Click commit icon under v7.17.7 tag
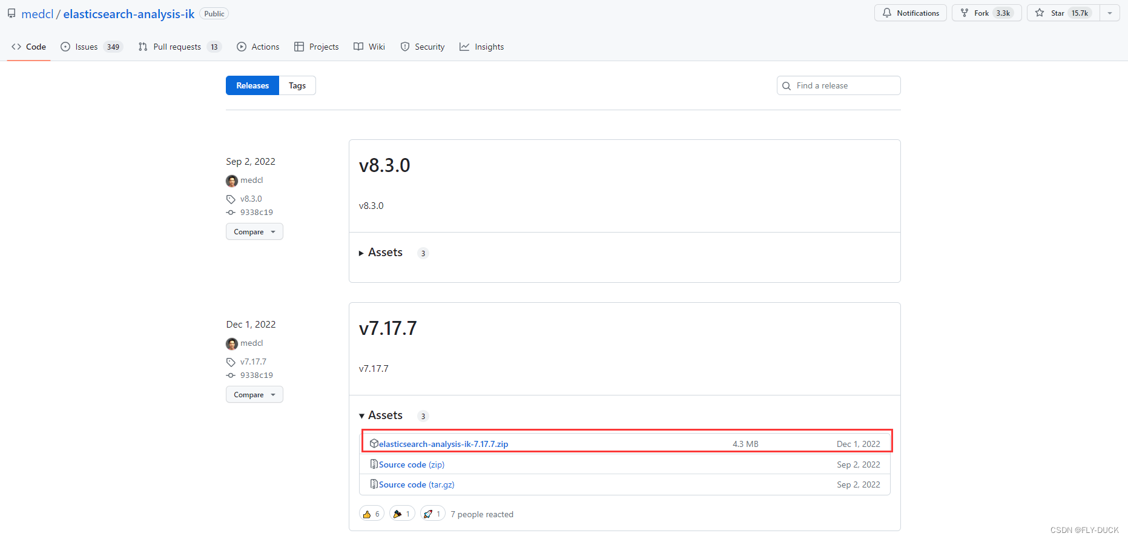The image size is (1128, 539). coord(231,375)
